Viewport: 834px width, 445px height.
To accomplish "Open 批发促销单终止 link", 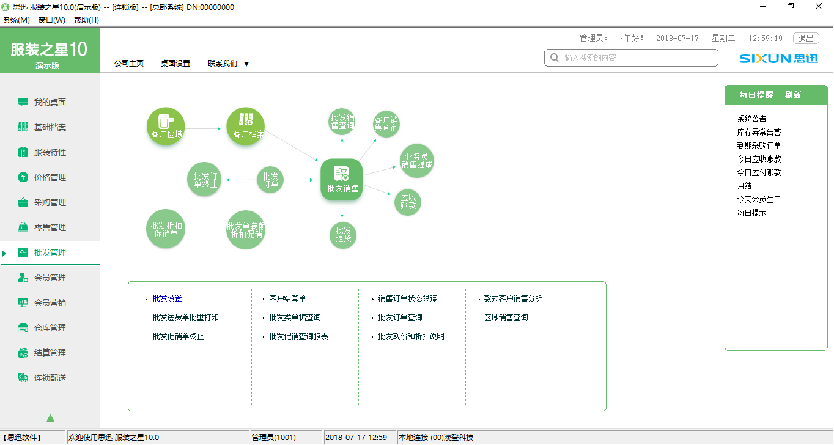I will (x=178, y=337).
